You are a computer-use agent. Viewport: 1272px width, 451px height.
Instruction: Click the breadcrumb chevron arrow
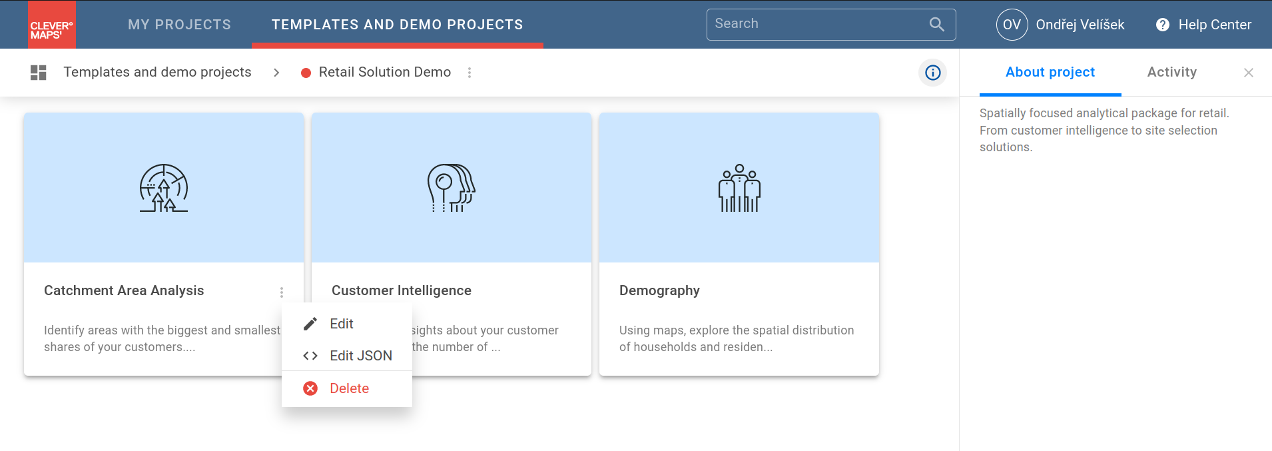(x=276, y=73)
